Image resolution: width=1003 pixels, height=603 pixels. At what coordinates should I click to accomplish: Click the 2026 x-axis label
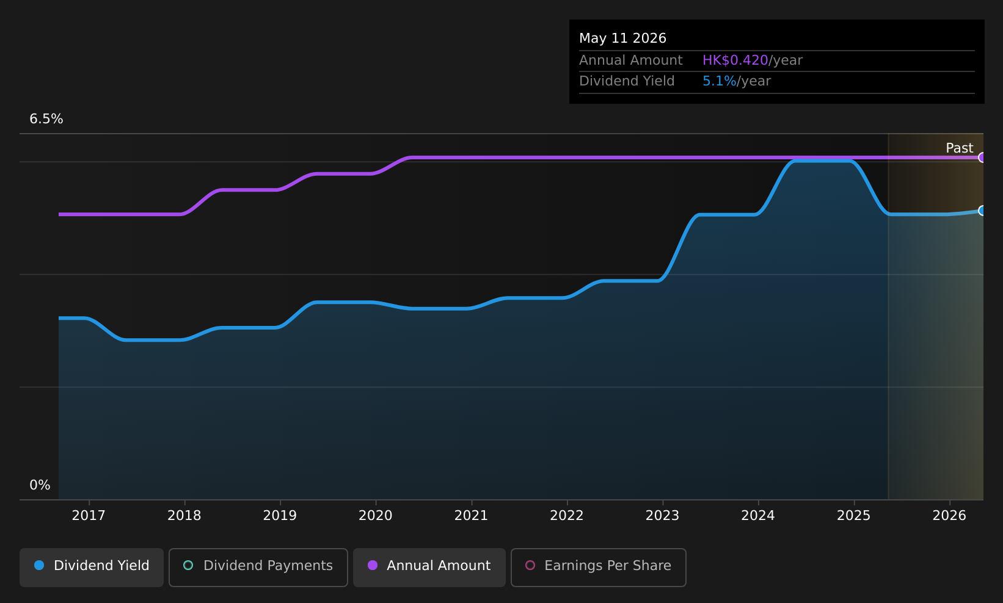949,516
